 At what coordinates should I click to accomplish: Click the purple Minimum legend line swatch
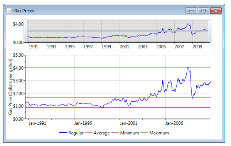(x=115, y=133)
